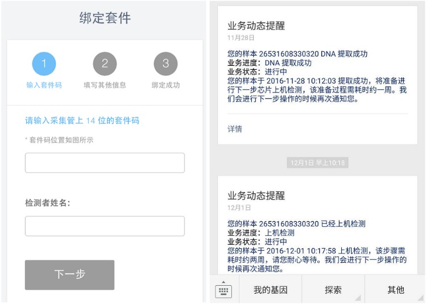
Task: Select the 填写其他信息 step label
Action: pyautogui.click(x=105, y=85)
